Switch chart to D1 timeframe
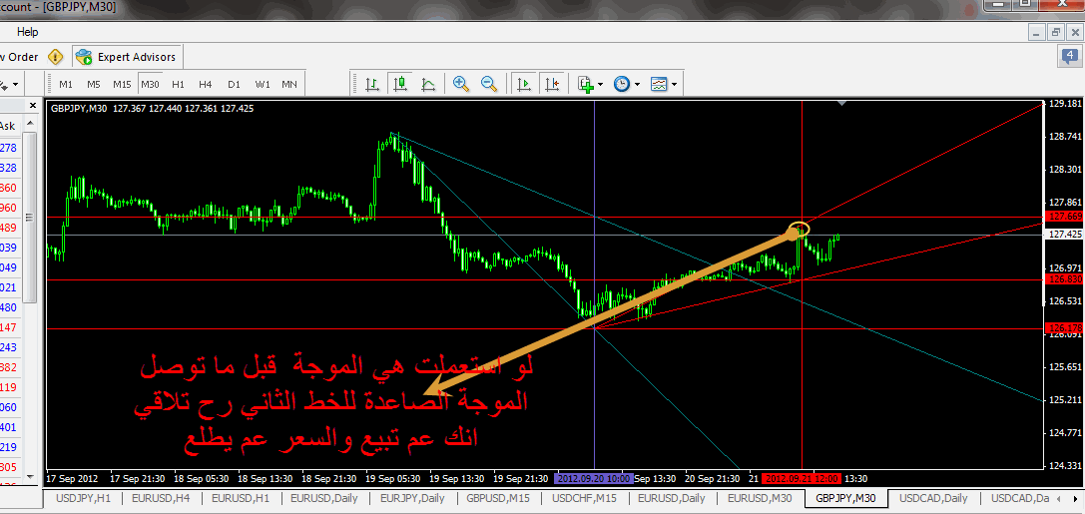 pos(234,85)
